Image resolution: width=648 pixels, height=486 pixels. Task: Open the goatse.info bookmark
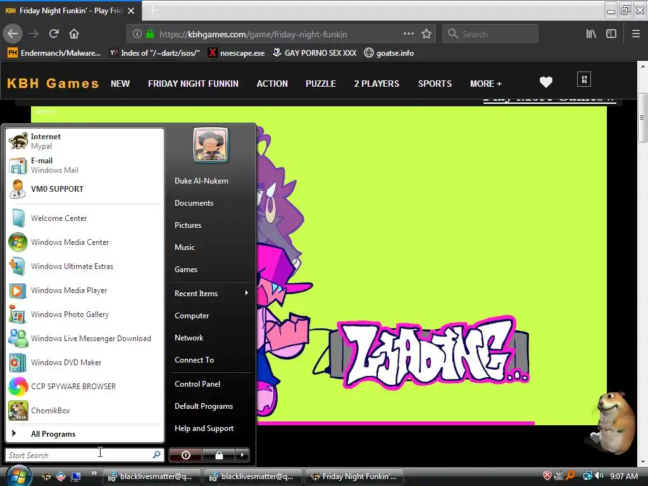[x=389, y=53]
